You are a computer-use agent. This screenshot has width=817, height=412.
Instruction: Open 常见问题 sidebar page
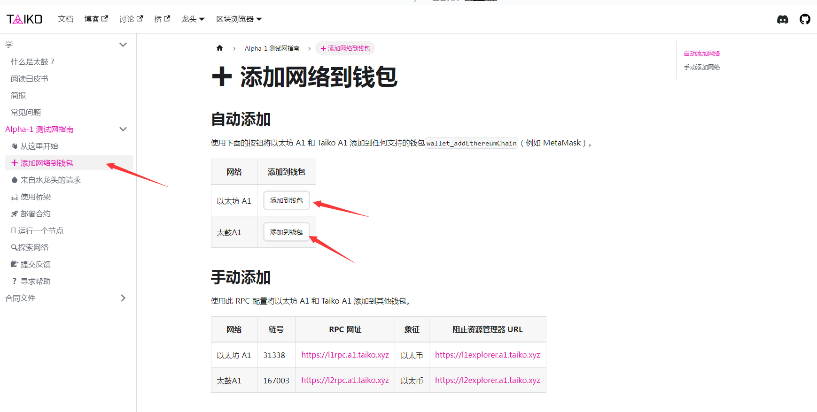26,112
